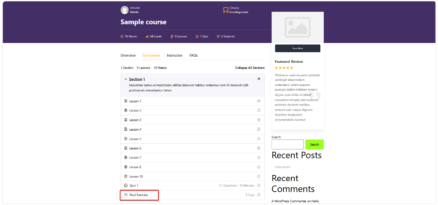
Task: Click the Category bookmark icon
Action: tap(226, 10)
